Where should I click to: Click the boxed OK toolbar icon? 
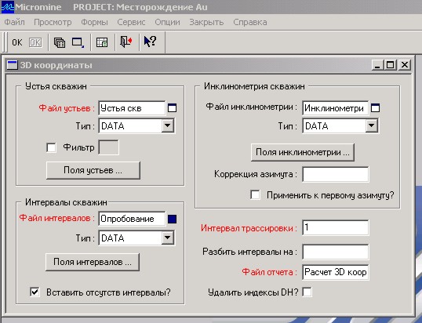pyautogui.click(x=35, y=42)
